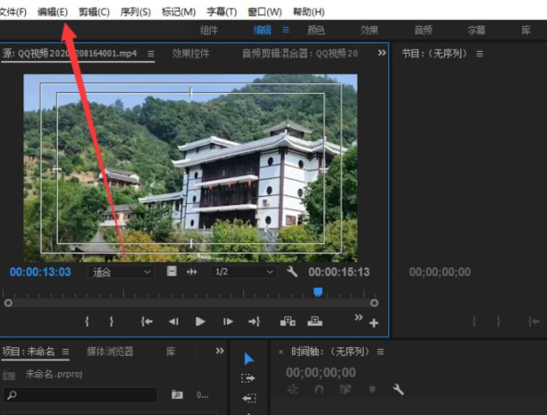Click Mark Out button in source monitor

(x=112, y=321)
